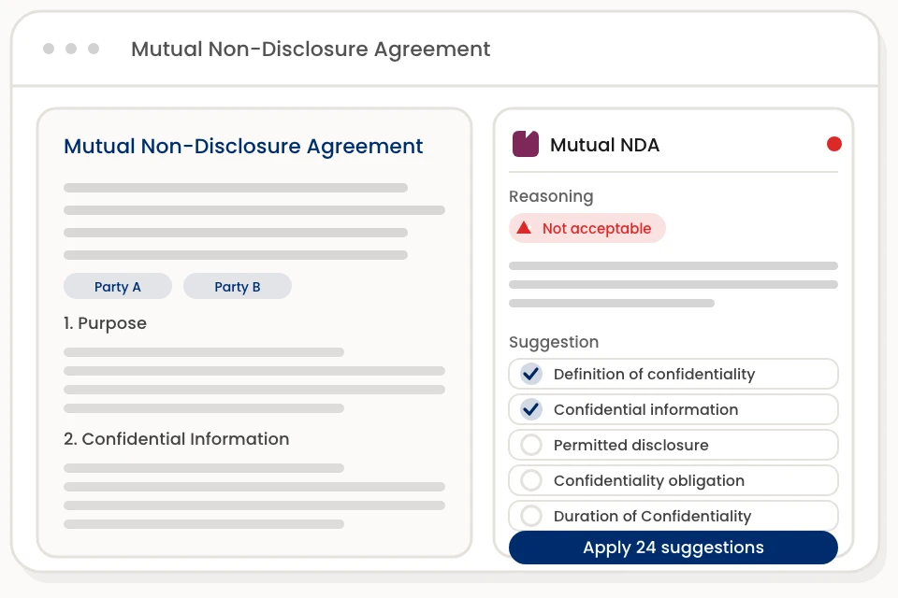Click the red status dot beside Mutual NDA
Screen dimensions: 898x598
pos(833,144)
